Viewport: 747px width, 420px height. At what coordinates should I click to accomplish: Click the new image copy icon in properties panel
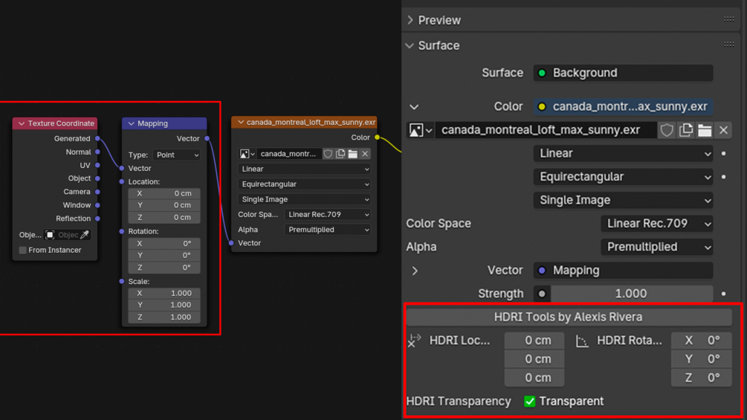click(685, 130)
